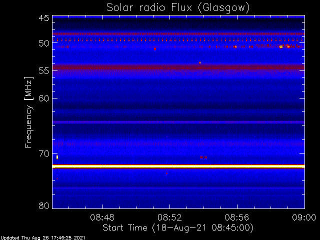
Task: Click the 09:00 time tick label
Action: click(304, 217)
